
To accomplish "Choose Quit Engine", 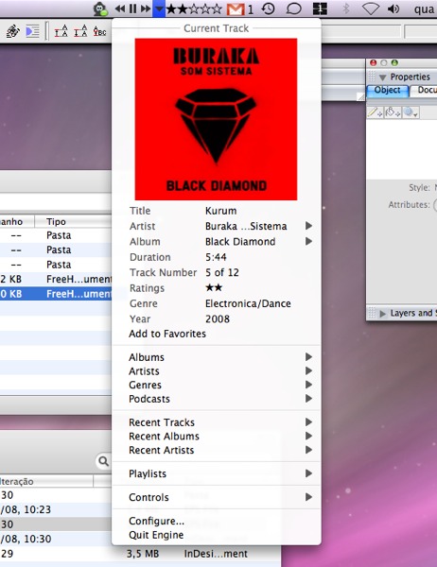I will (217, 535).
